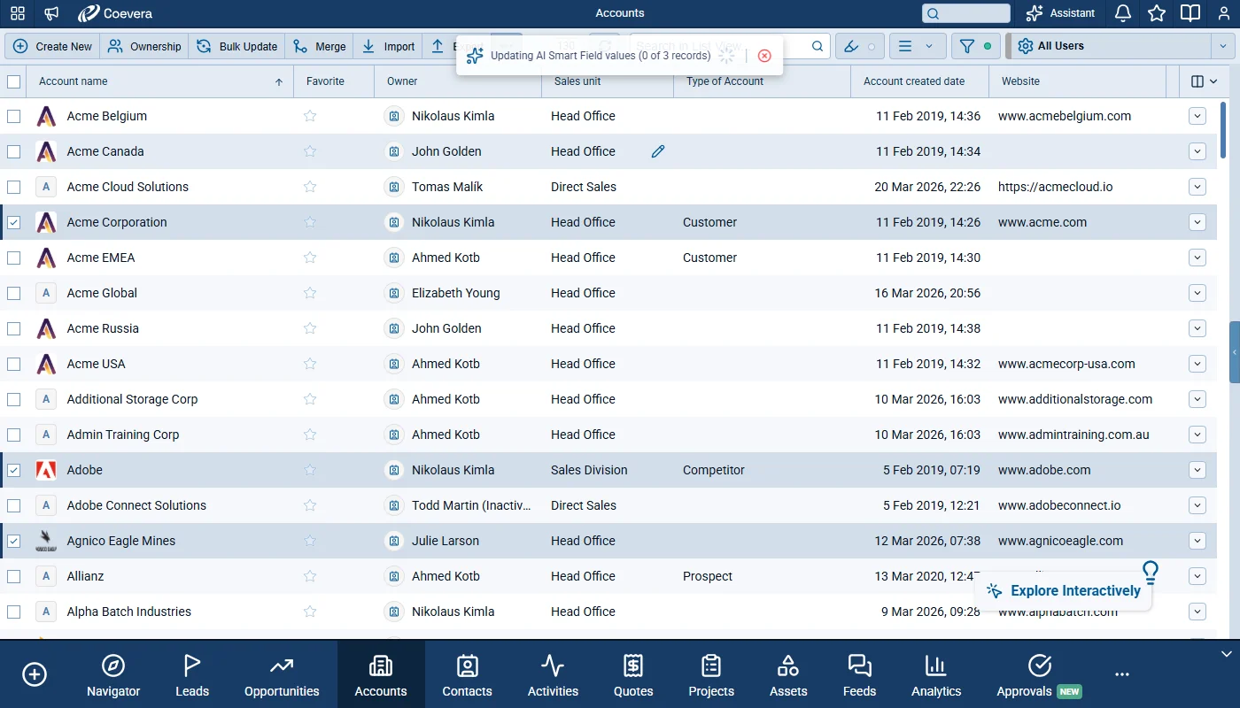Open the Analytics tab
This screenshot has width=1240, height=708.
pyautogui.click(x=936, y=674)
